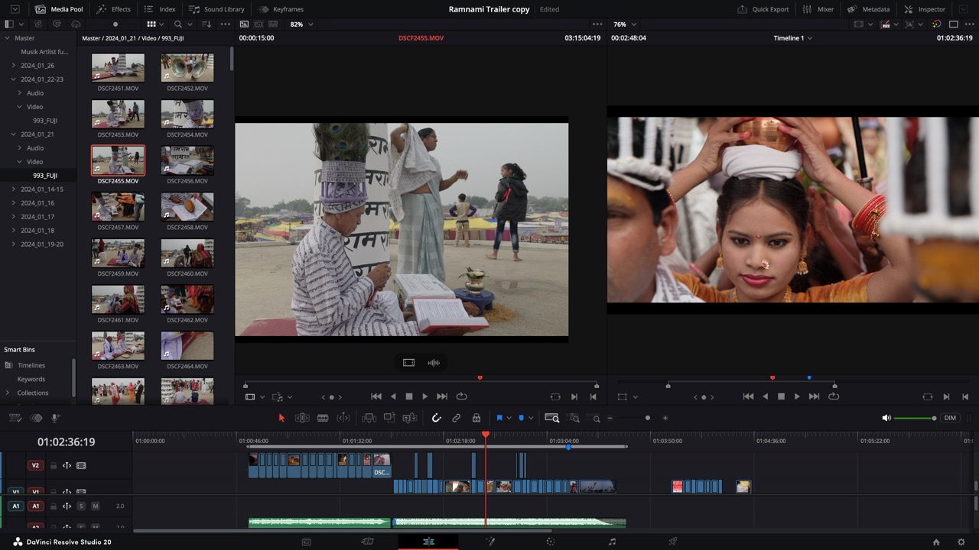This screenshot has width=979, height=550.
Task: Open the flag color dropdown arrow
Action: point(509,418)
